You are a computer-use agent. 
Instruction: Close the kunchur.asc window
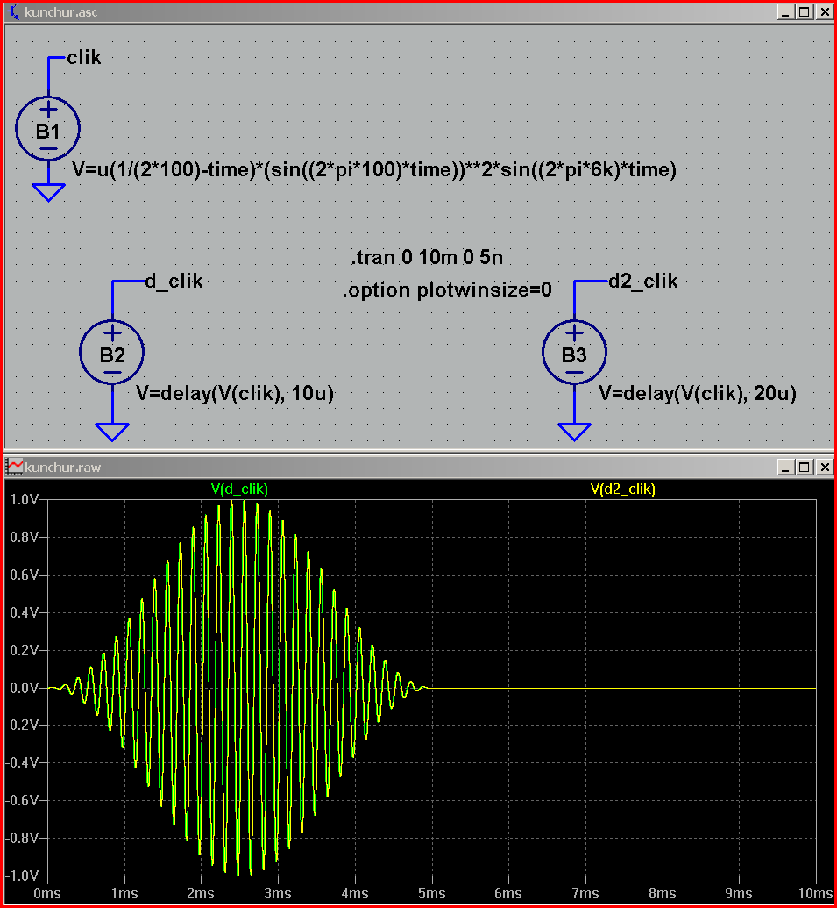(x=824, y=12)
